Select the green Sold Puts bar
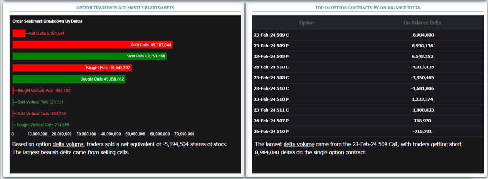The image size is (488, 179). pos(90,56)
